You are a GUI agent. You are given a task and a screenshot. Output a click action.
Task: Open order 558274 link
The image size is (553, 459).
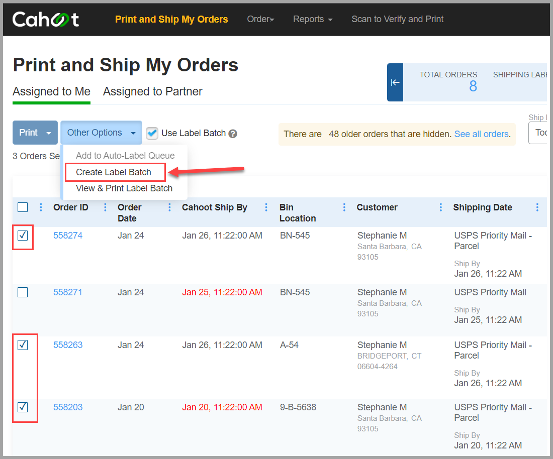[68, 236]
